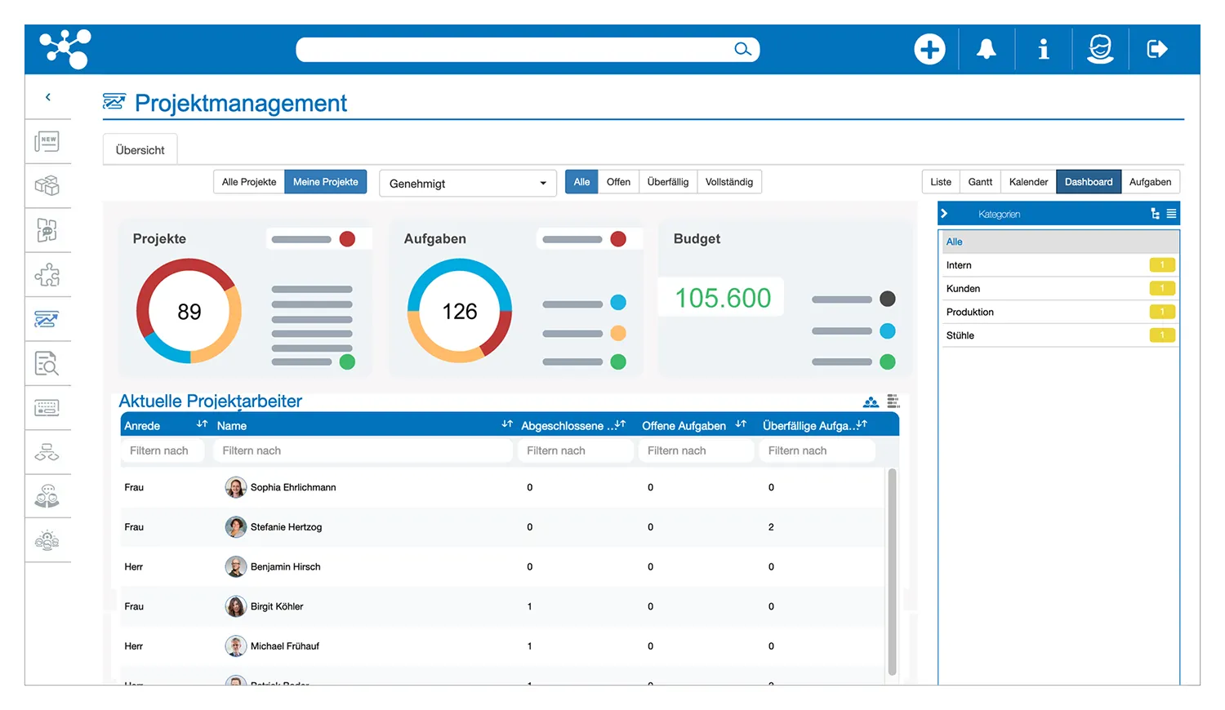Screen dimensions: 1225x710
Task: Click the tree view icon in Kategorien header
Action: click(x=1155, y=214)
